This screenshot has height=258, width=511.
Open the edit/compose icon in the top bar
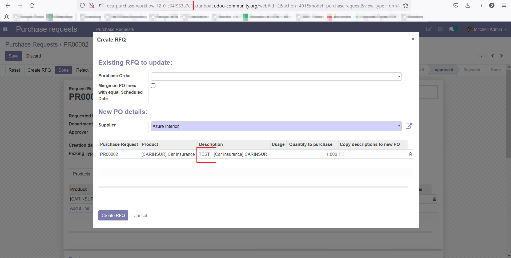(x=429, y=29)
